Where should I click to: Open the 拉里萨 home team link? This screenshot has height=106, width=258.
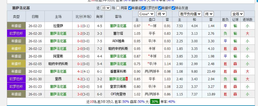tap(58, 26)
